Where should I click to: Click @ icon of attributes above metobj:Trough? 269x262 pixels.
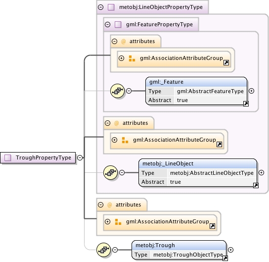(x=109, y=205)
